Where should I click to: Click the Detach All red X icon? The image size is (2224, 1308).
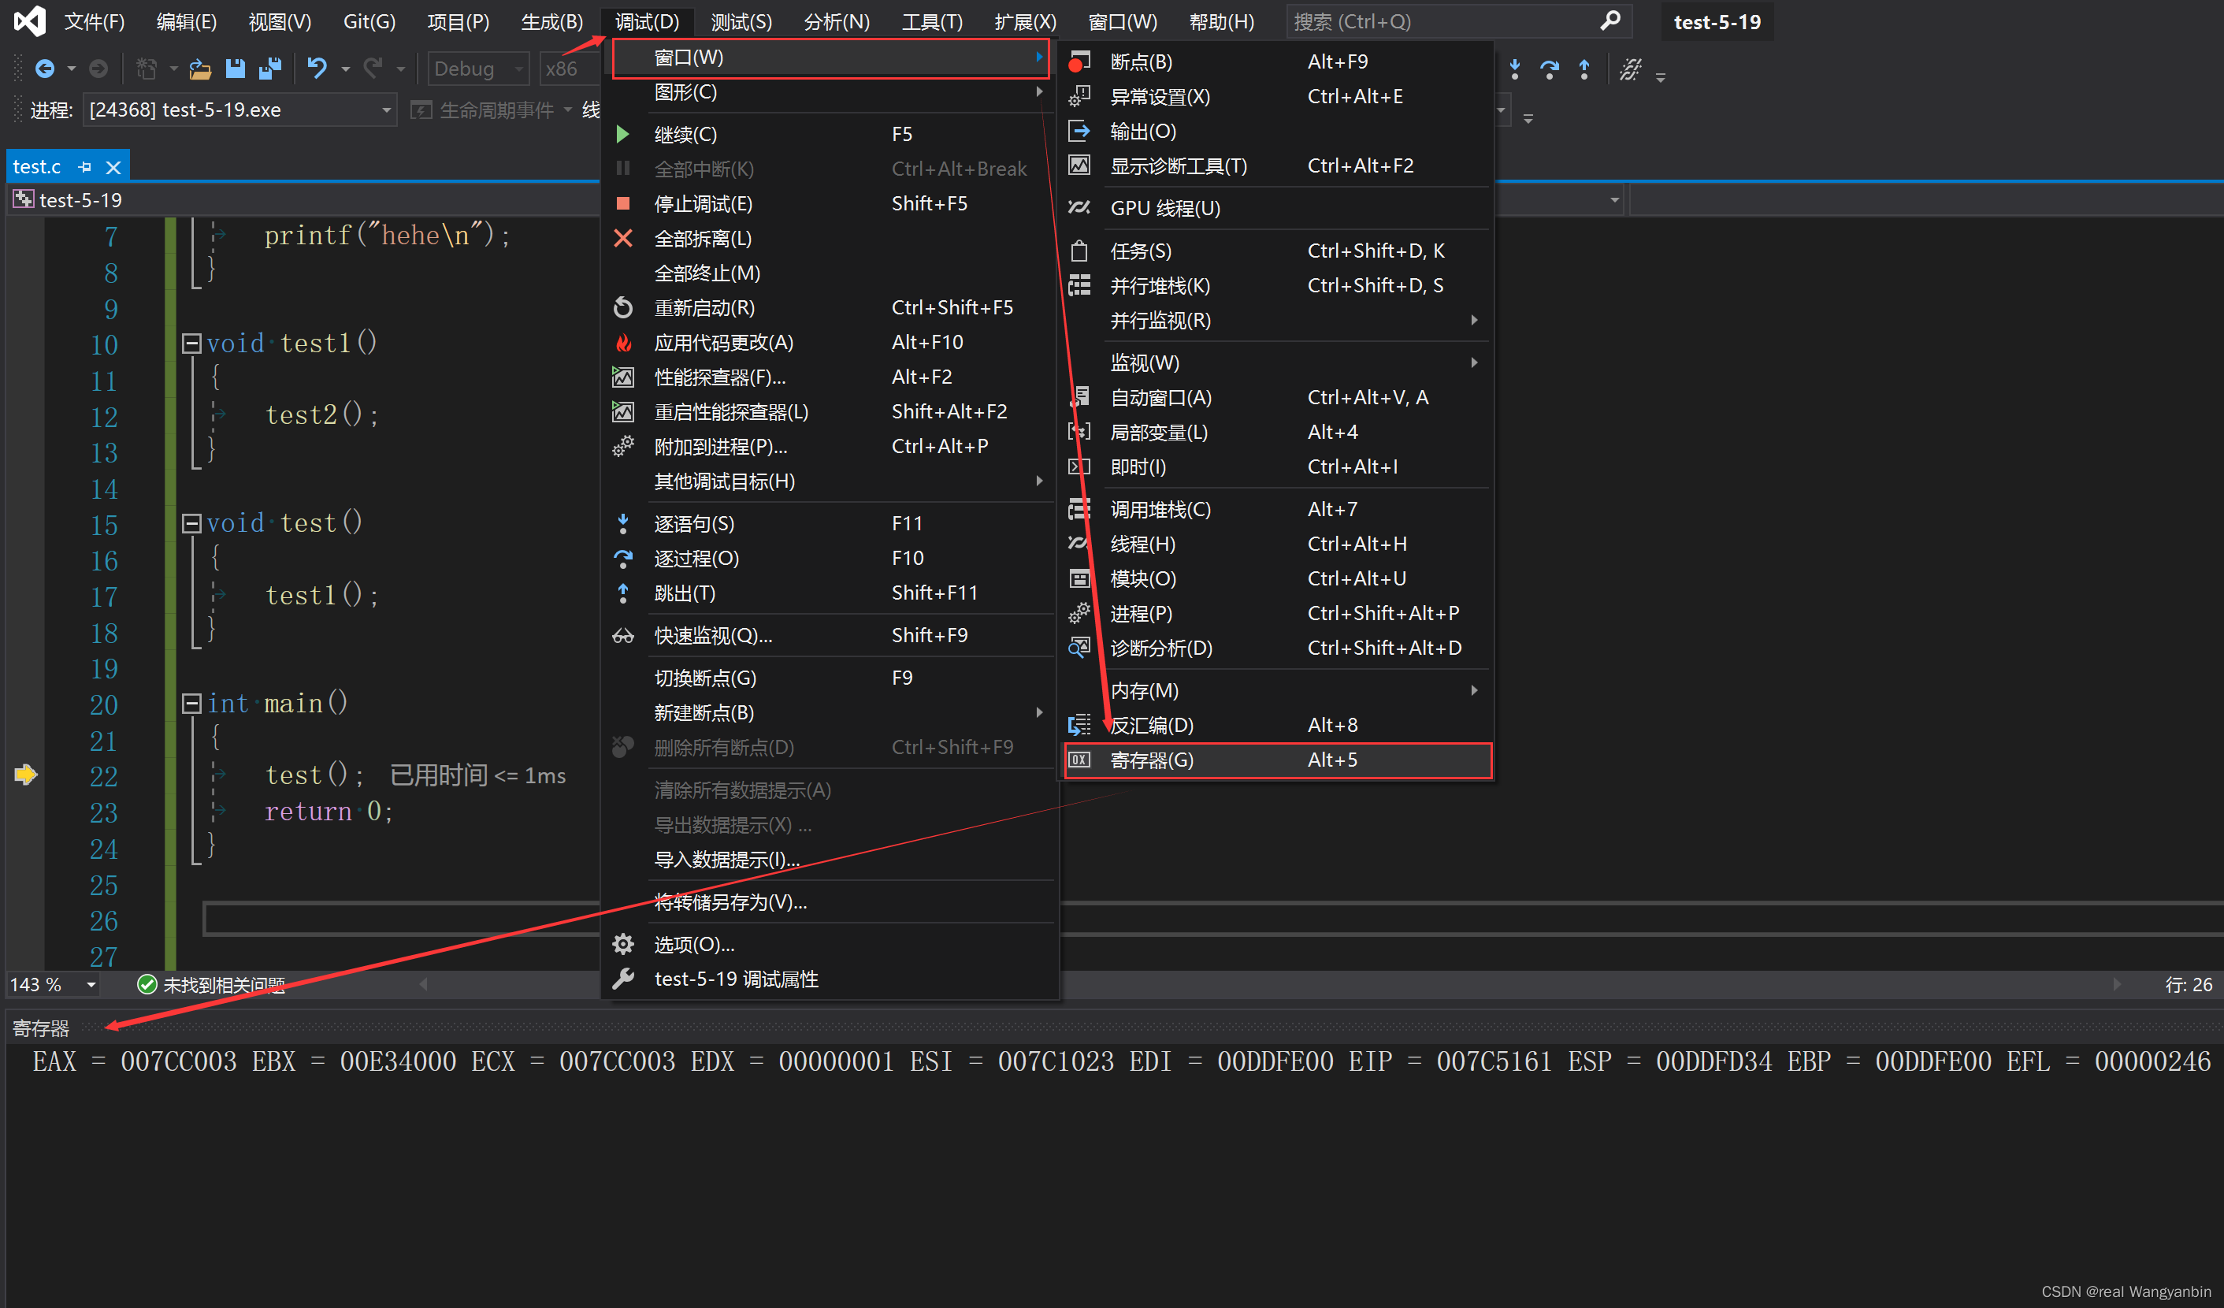[x=623, y=238]
